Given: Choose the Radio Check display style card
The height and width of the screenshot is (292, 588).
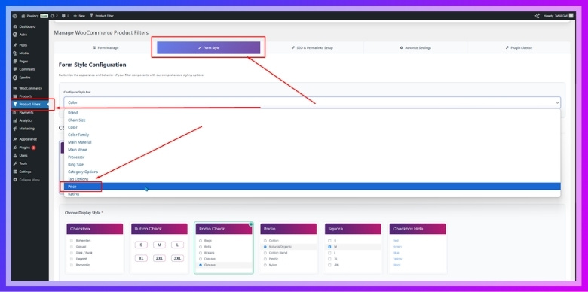Looking at the screenshot, I should coord(224,248).
